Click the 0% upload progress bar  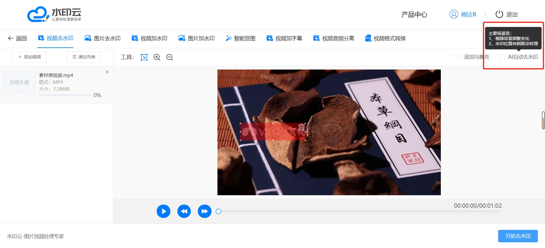click(65, 95)
